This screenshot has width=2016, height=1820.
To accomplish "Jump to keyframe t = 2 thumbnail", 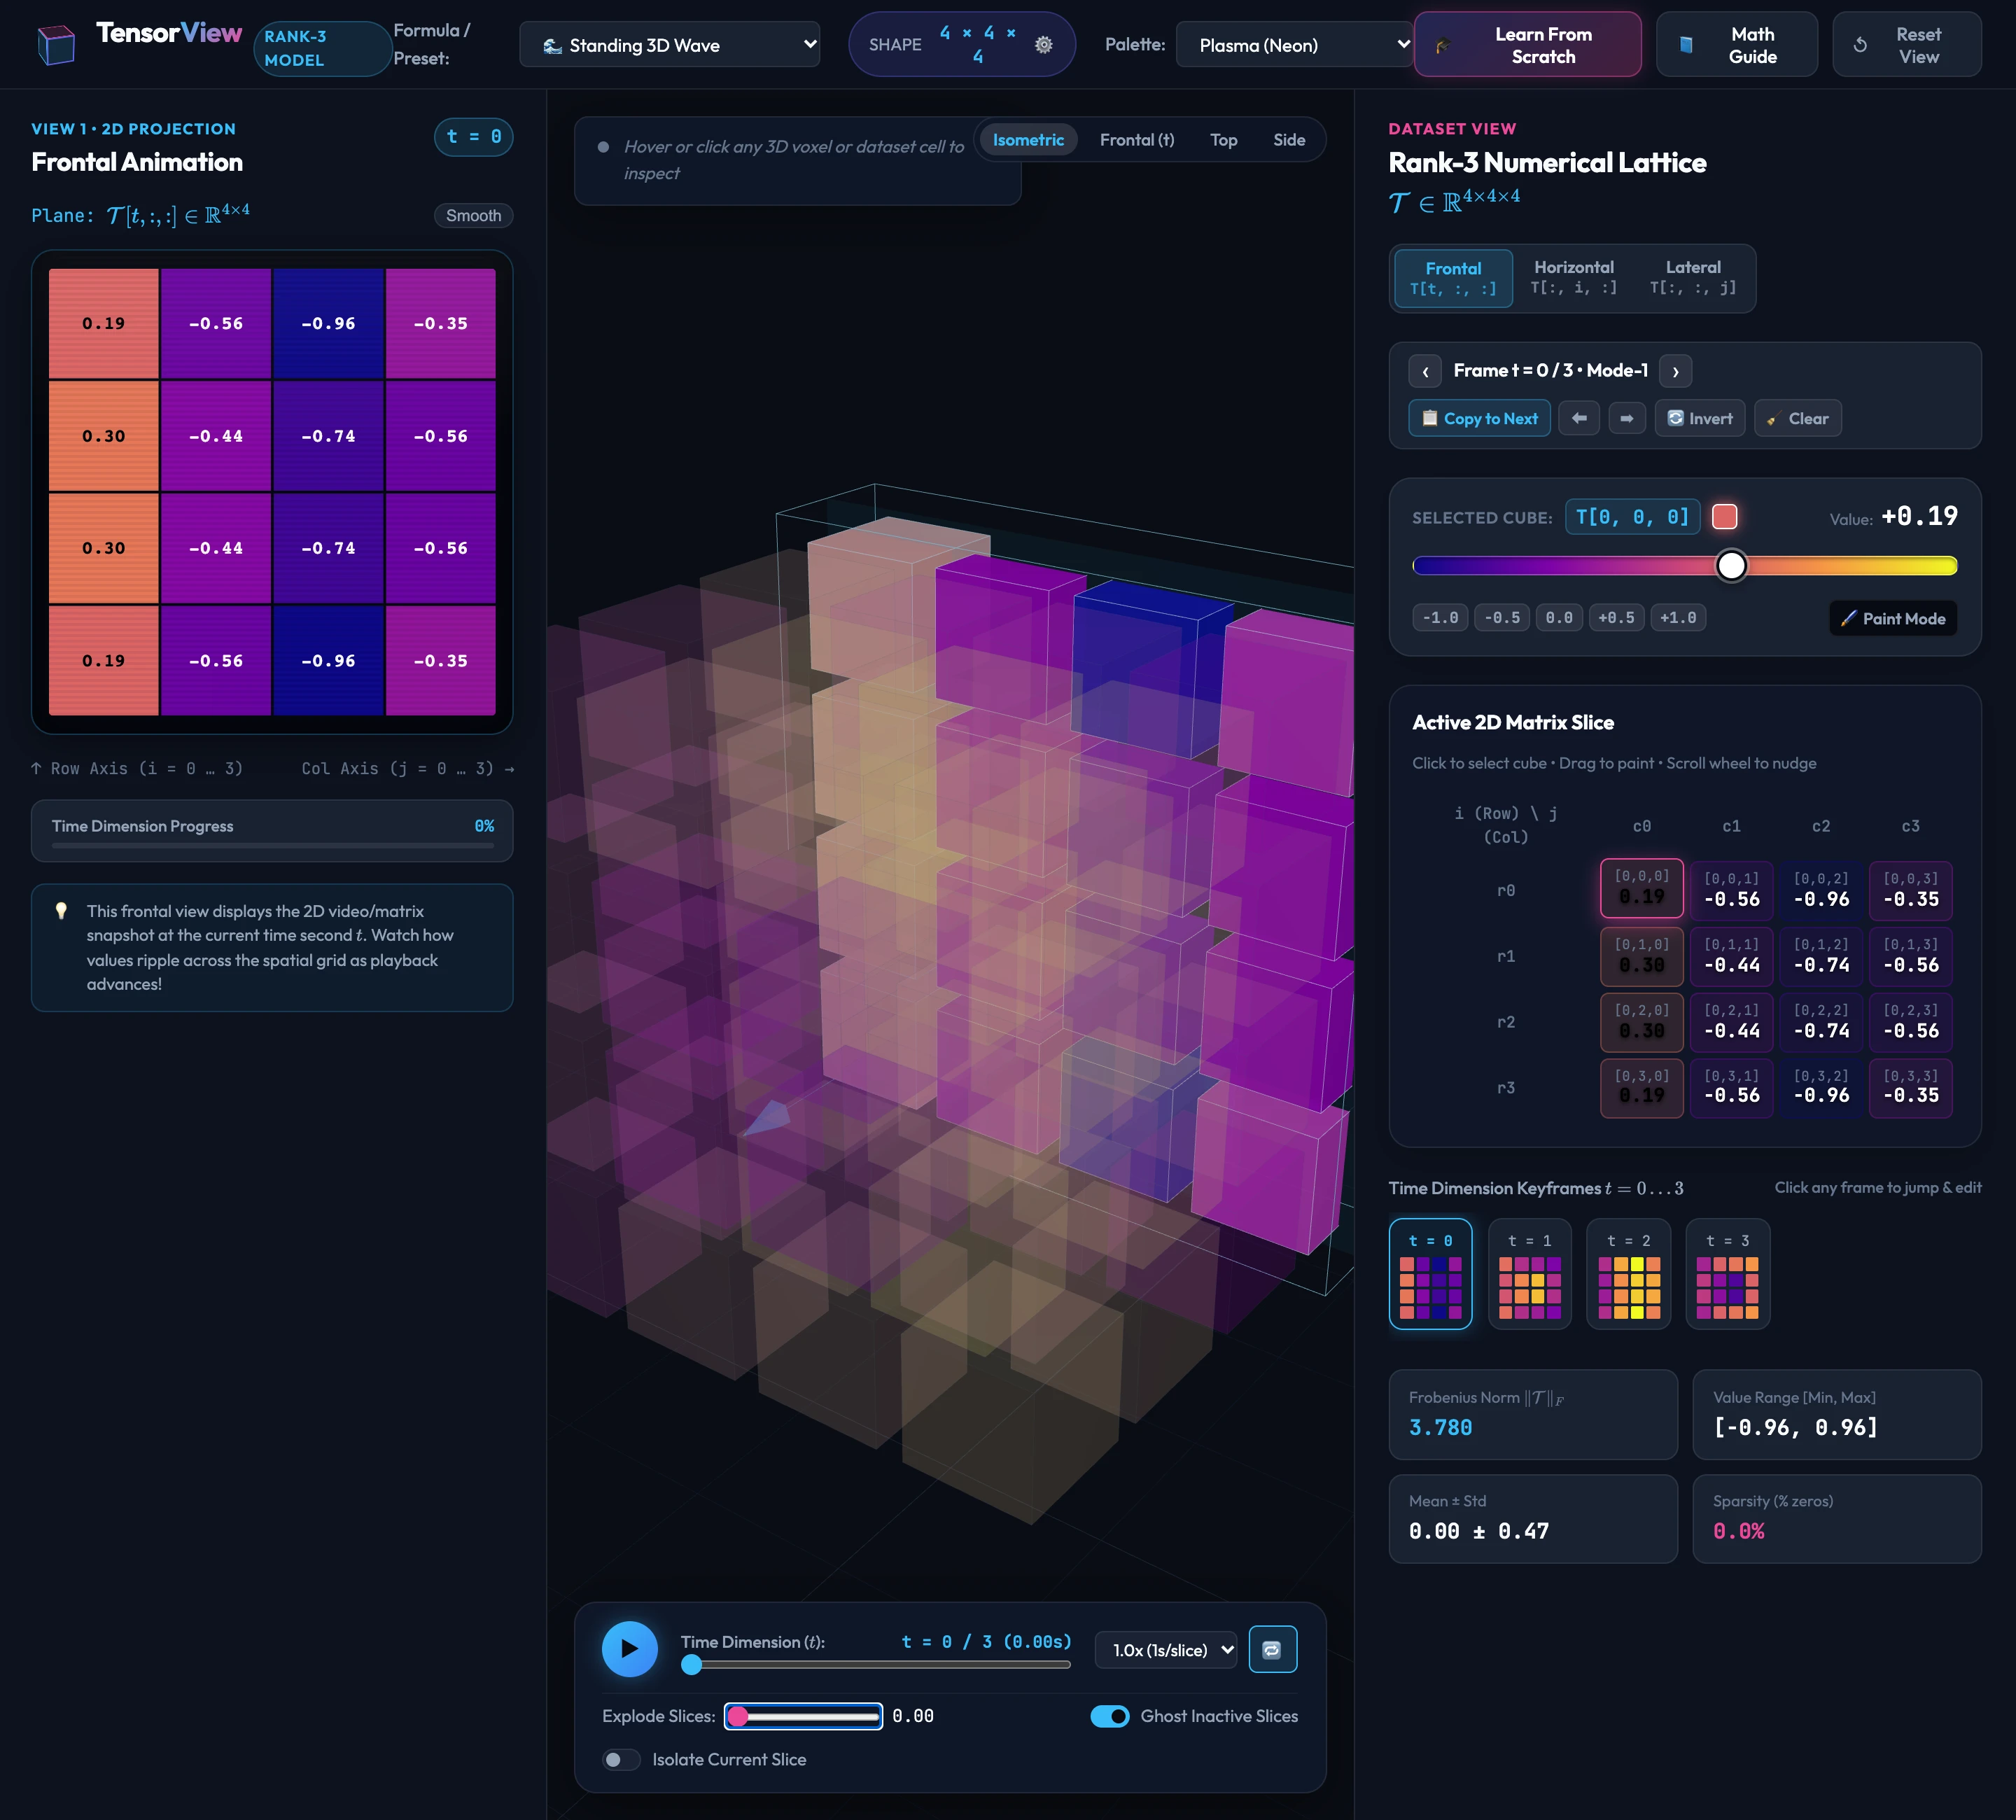I will [x=1628, y=1274].
